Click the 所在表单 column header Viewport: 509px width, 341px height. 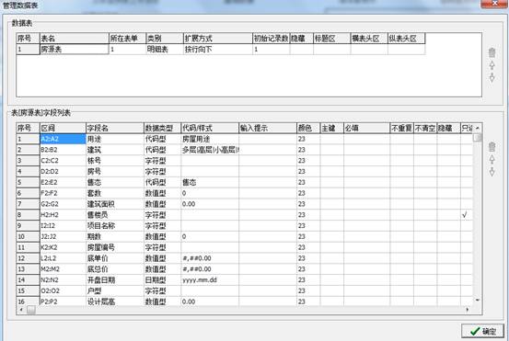coord(127,39)
